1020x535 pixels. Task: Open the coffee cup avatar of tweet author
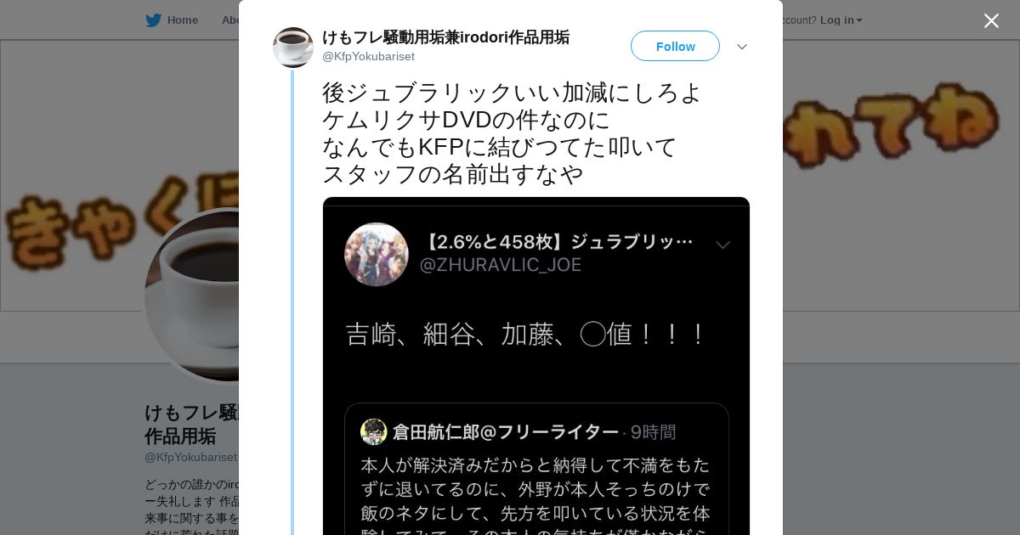click(293, 47)
